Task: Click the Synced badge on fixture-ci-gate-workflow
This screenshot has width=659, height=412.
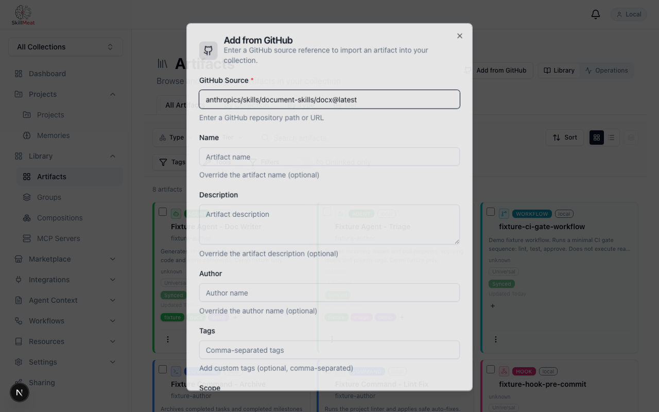Action: pos(501,284)
